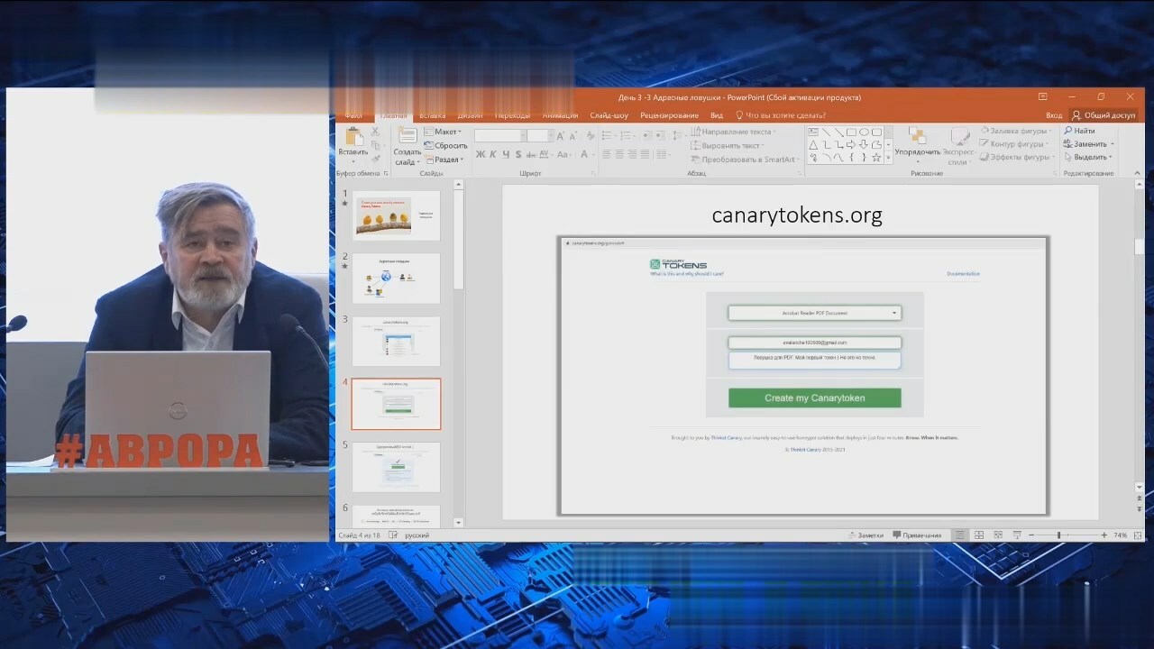Click the Paste (Вставить) clipboard icon
This screenshot has height=649, width=1154.
[353, 138]
